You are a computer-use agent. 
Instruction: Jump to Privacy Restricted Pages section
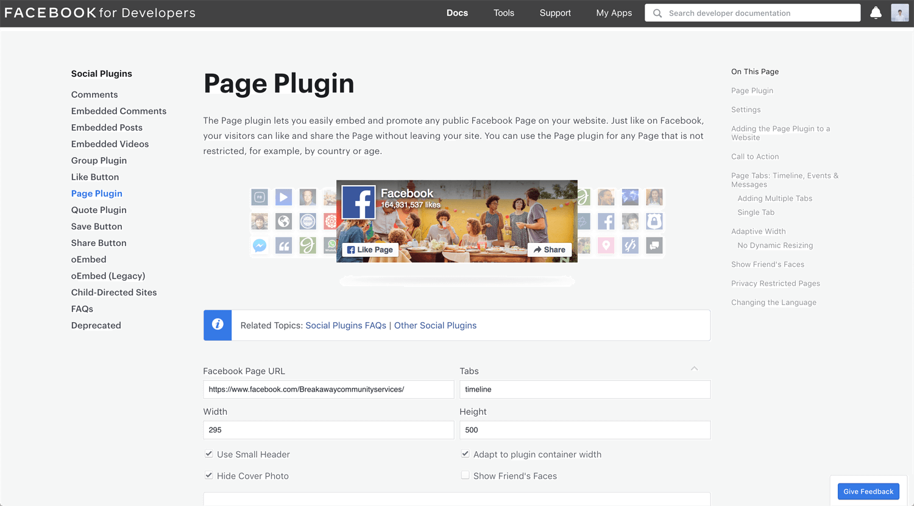tap(775, 283)
